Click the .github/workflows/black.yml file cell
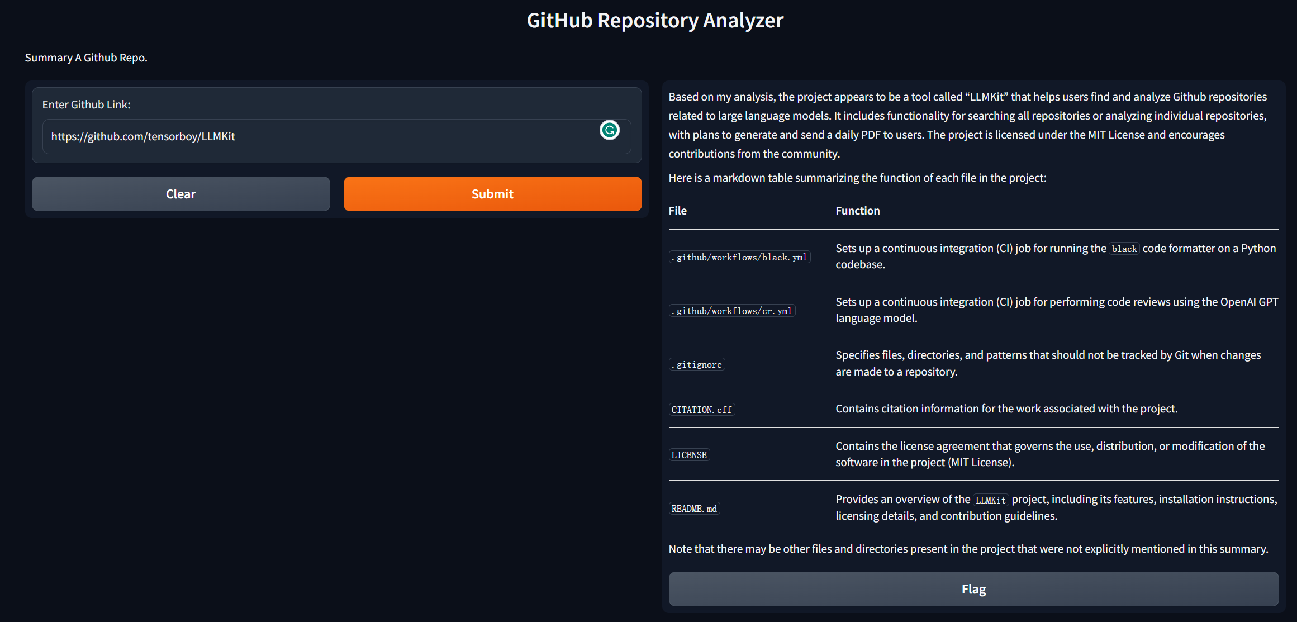The height and width of the screenshot is (622, 1297). (739, 257)
